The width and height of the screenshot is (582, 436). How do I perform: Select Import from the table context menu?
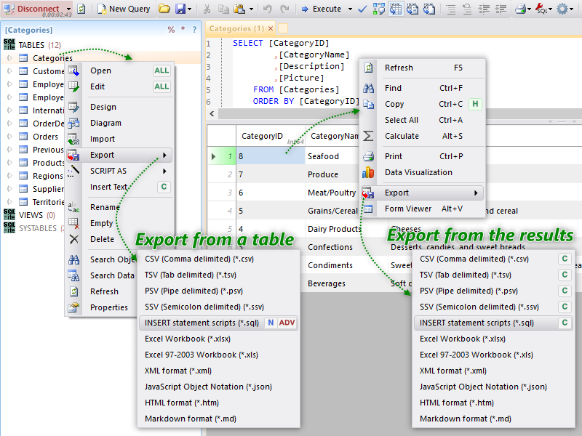click(x=119, y=139)
